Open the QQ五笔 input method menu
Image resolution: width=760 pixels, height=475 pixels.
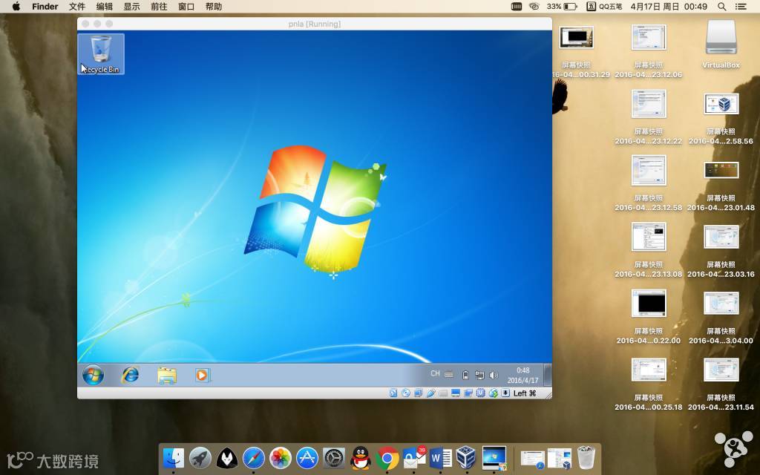pos(604,6)
